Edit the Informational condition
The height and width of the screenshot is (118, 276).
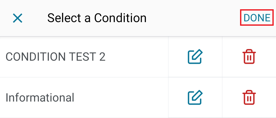pyautogui.click(x=195, y=97)
